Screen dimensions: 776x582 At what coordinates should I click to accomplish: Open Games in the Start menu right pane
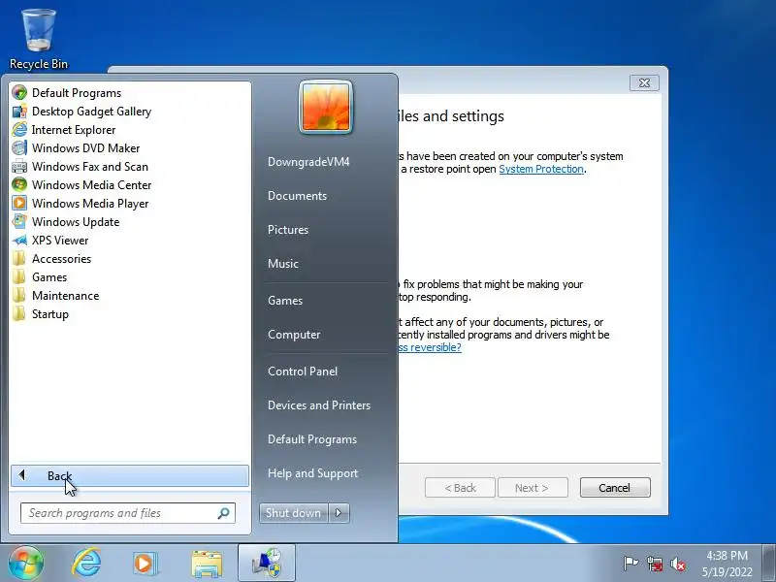click(x=284, y=301)
